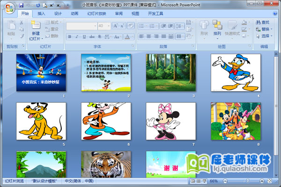Switch to the 设计 Design tab

pos(58,14)
